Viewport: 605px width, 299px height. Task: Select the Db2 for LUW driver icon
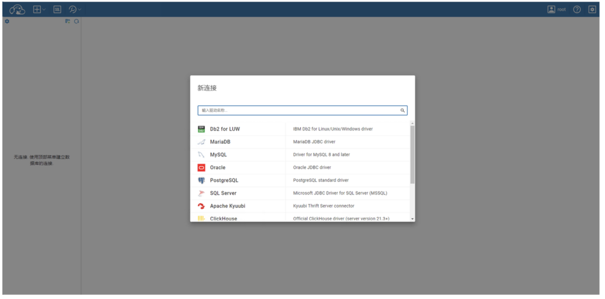[x=201, y=129]
